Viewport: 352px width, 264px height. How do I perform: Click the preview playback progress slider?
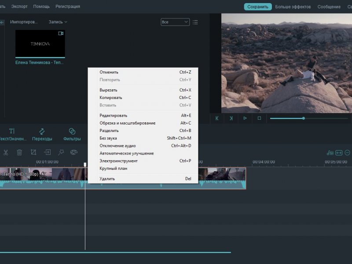[x=309, y=118]
